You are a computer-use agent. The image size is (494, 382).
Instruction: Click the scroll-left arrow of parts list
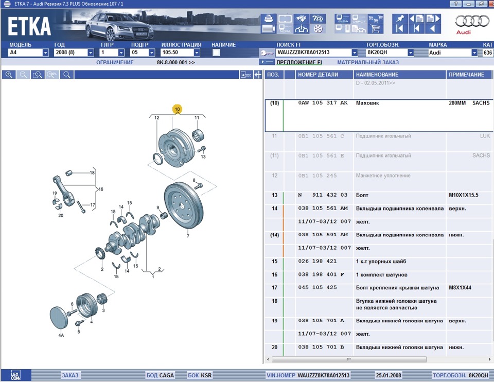pyautogui.click(x=268, y=359)
